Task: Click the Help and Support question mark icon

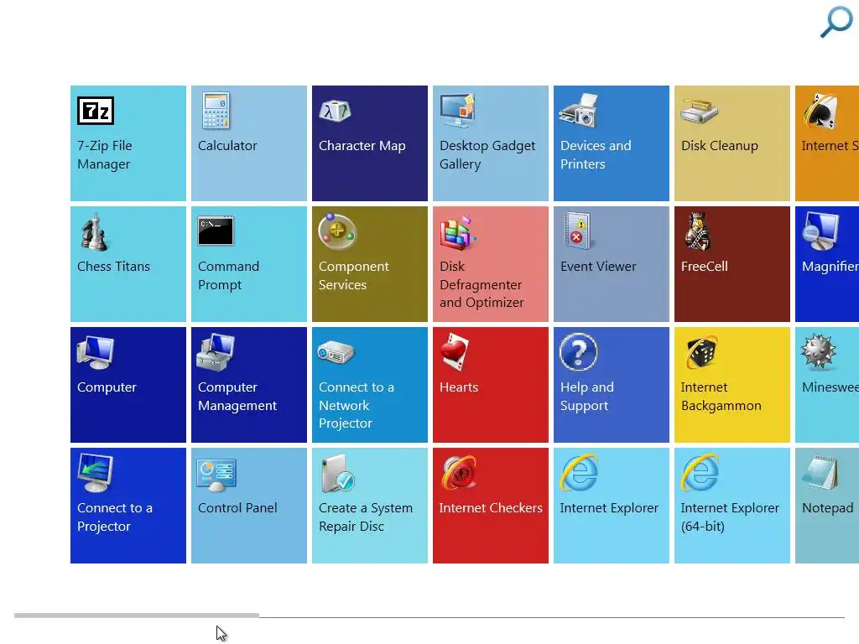Action: point(579,352)
